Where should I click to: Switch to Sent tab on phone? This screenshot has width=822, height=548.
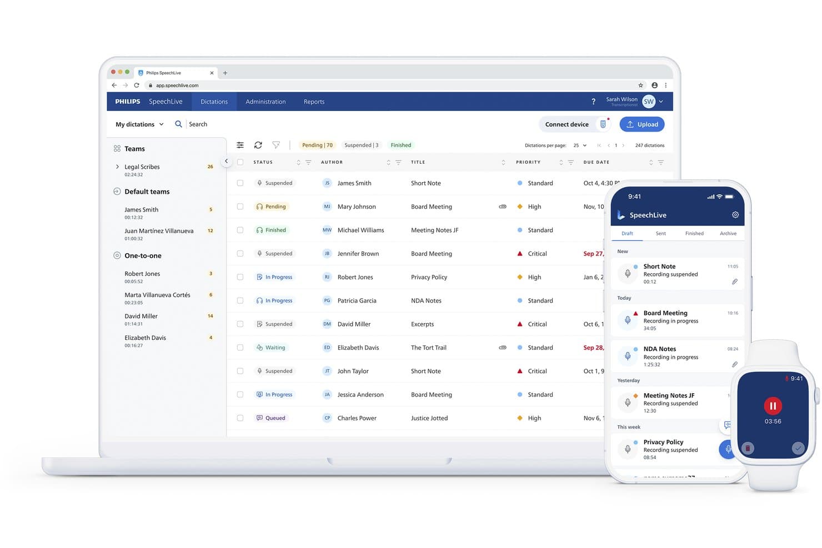(661, 234)
